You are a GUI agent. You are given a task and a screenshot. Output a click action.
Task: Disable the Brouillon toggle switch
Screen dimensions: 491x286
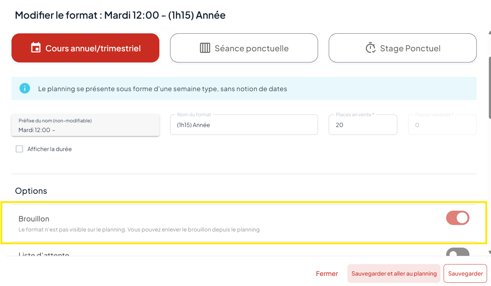[458, 218]
